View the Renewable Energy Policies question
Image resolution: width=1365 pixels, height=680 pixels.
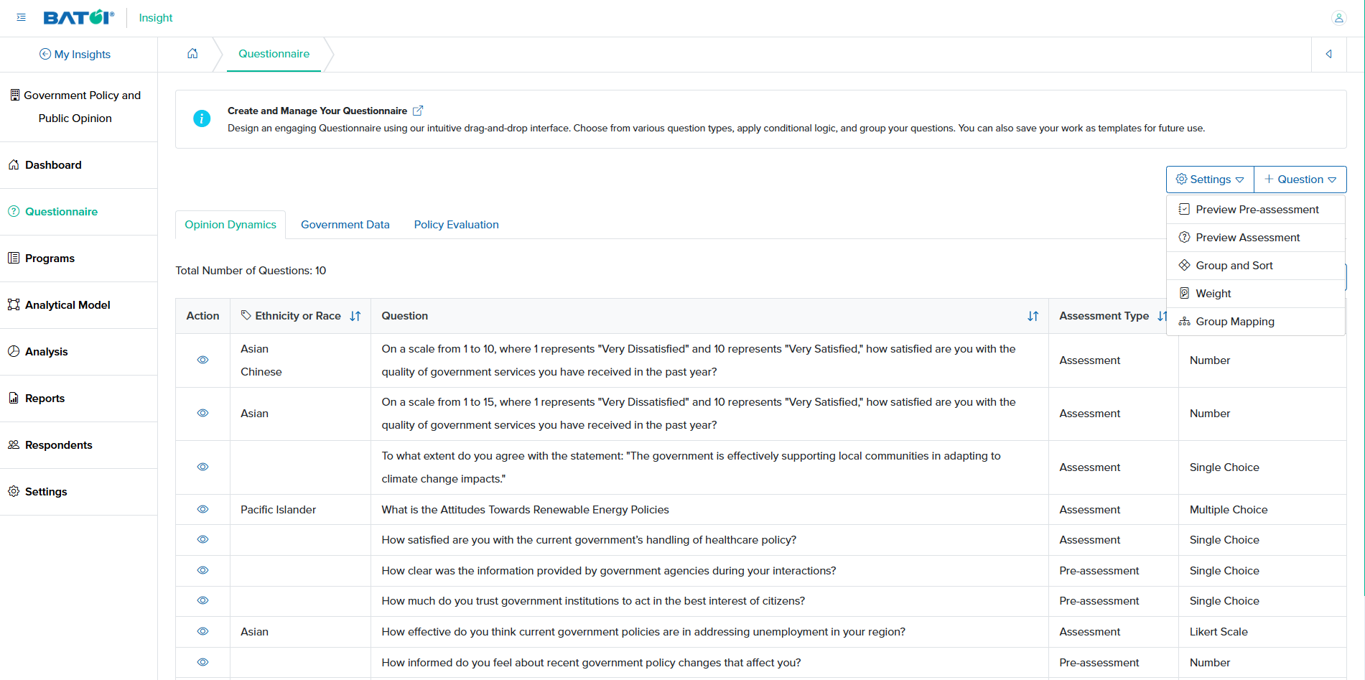point(203,509)
